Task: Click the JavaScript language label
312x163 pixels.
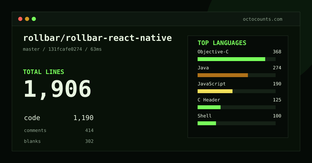Action: [212, 84]
